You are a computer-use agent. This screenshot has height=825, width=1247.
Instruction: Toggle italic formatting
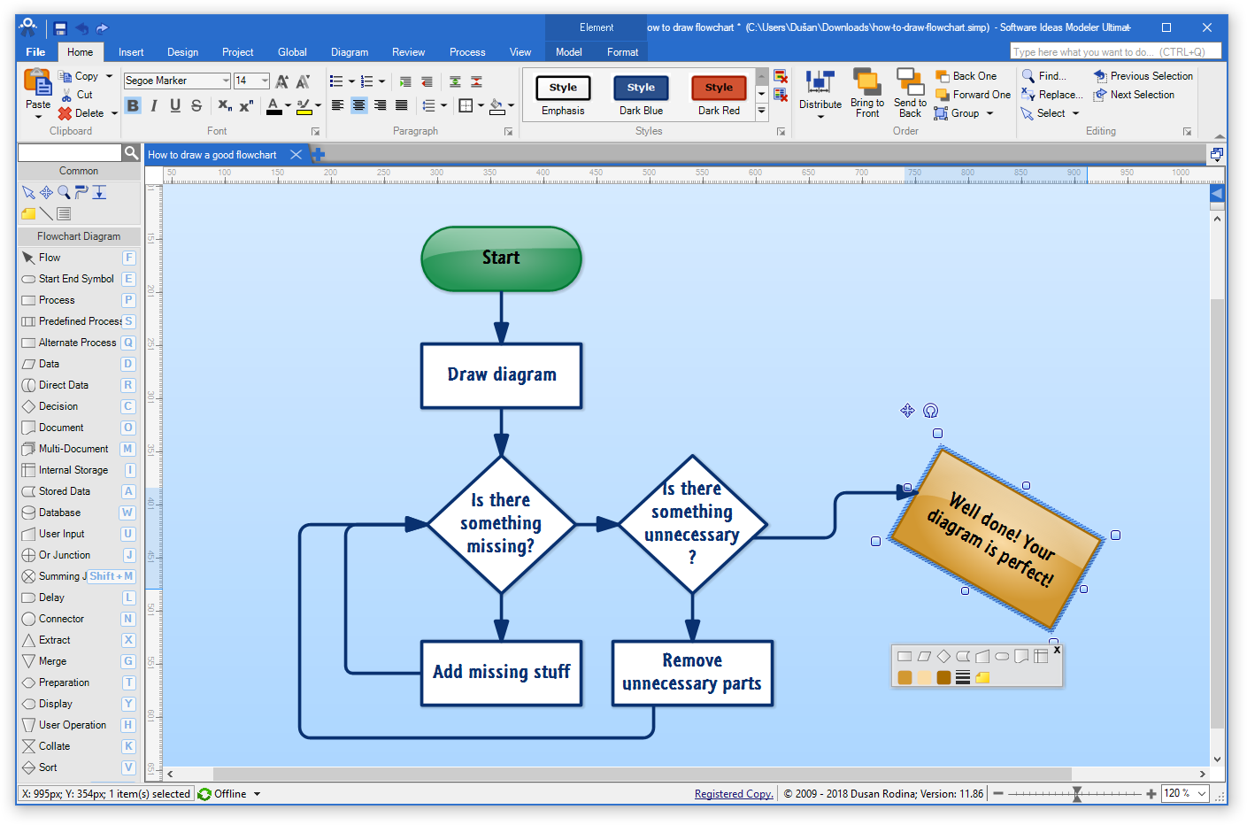coord(152,104)
